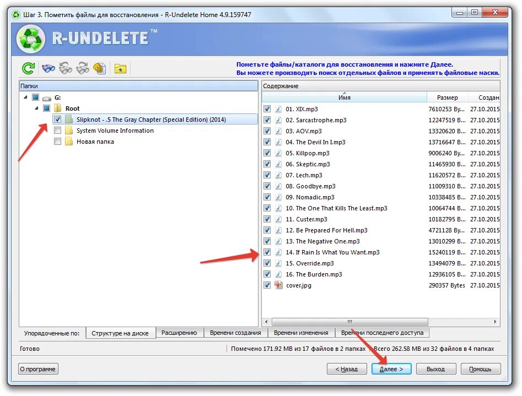Switch to Расширению tab

[179, 333]
